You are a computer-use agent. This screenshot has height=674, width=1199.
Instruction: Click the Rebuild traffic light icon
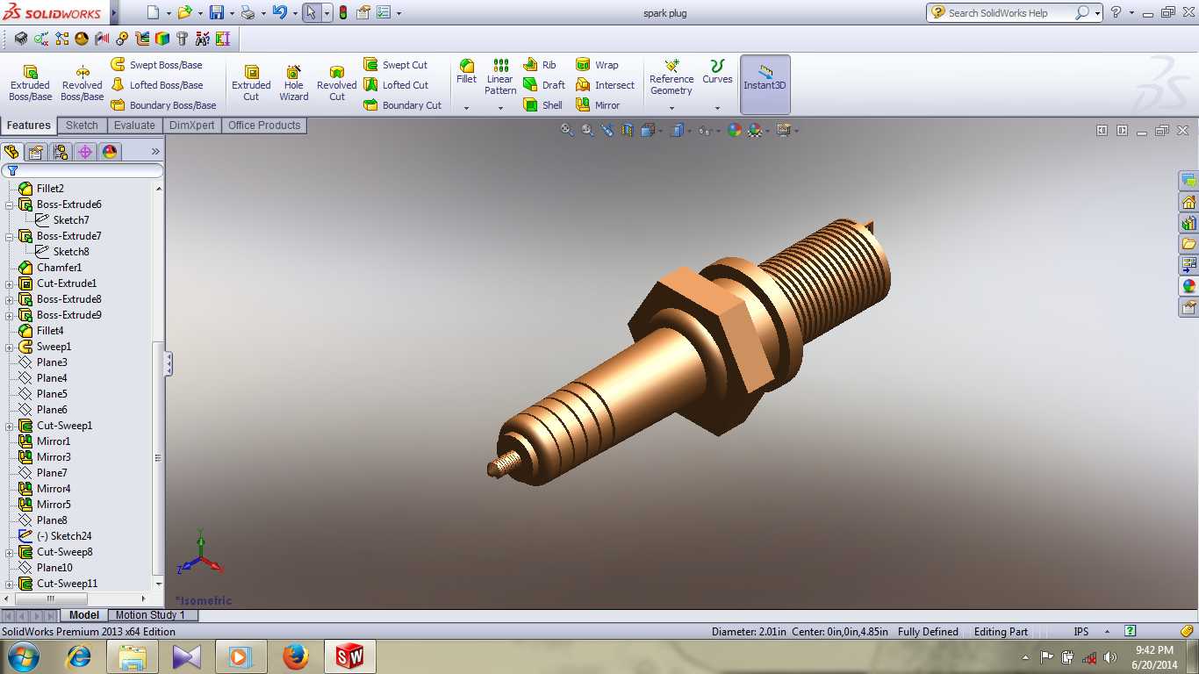pyautogui.click(x=342, y=12)
